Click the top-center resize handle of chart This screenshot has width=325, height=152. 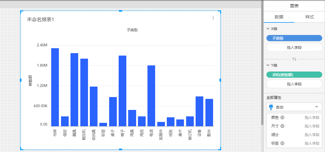coord(120,11)
